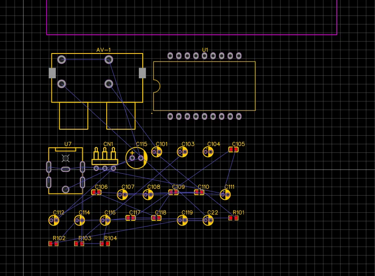
Task: Select the large C115 electrolytic capacitor
Action: tap(136, 158)
